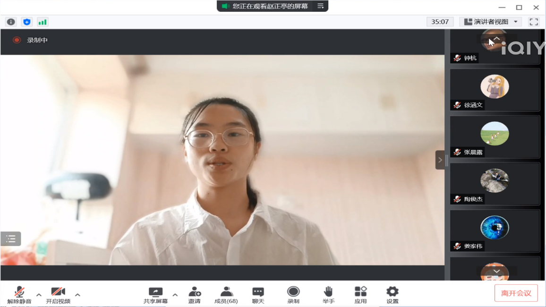This screenshot has width=546, height=307.
Task: Expand audio options arrow beside 解除静音
Action: [x=39, y=295]
